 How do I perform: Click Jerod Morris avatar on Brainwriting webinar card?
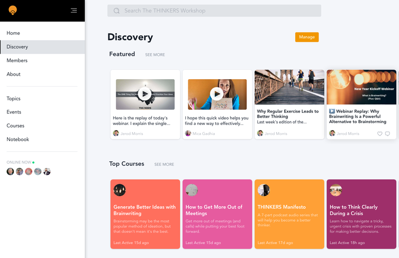(332, 133)
